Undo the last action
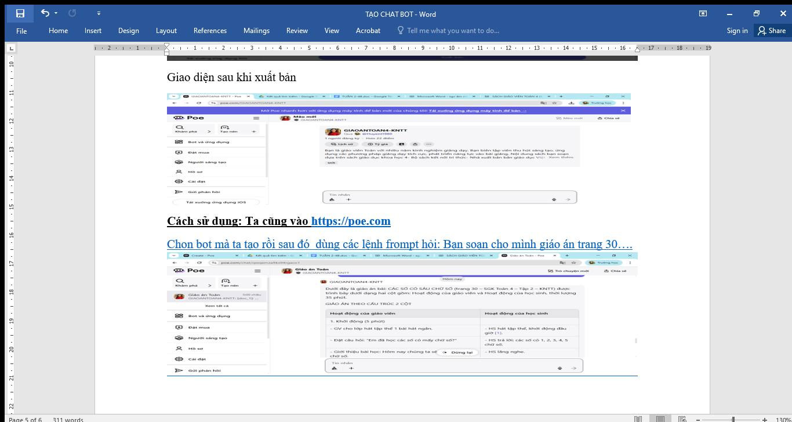Viewport: 792px width, 422px height. 45,13
